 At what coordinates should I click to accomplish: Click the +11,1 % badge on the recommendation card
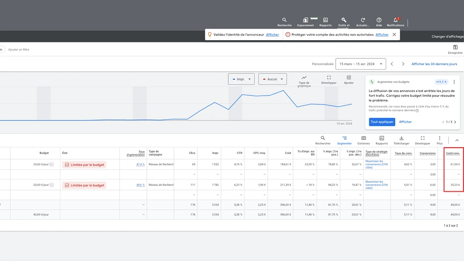click(441, 82)
